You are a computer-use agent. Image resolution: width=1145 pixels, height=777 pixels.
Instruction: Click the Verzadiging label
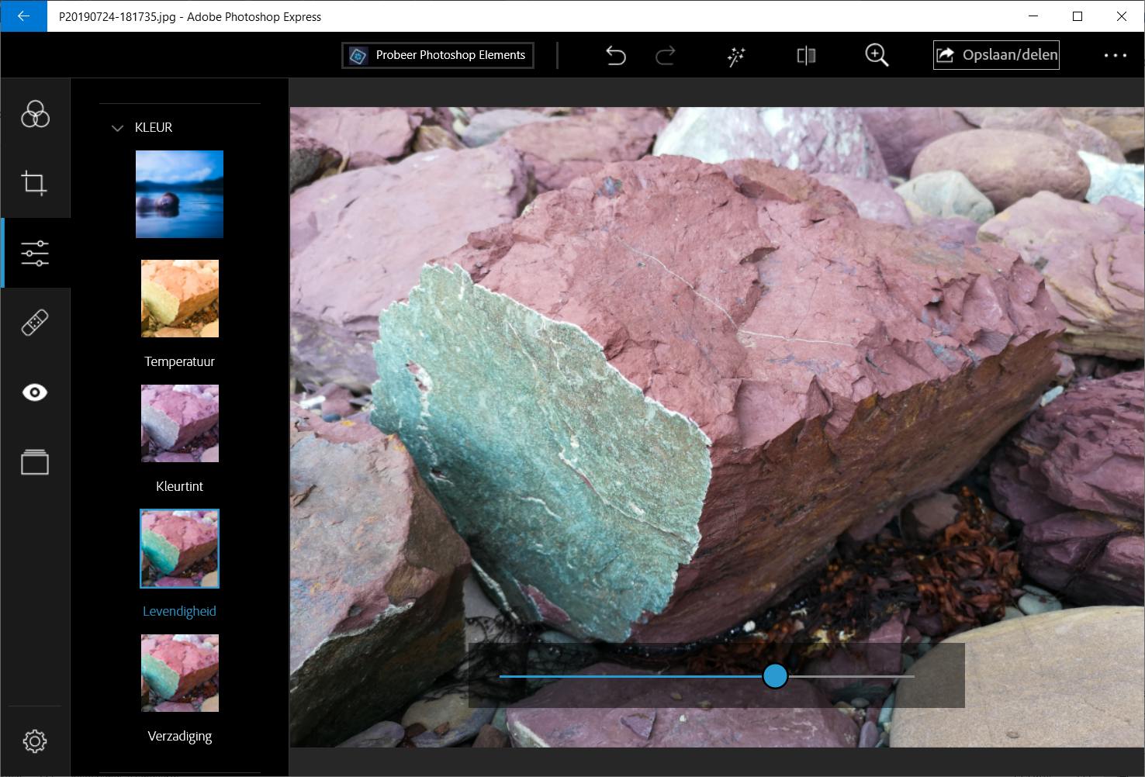click(x=179, y=736)
